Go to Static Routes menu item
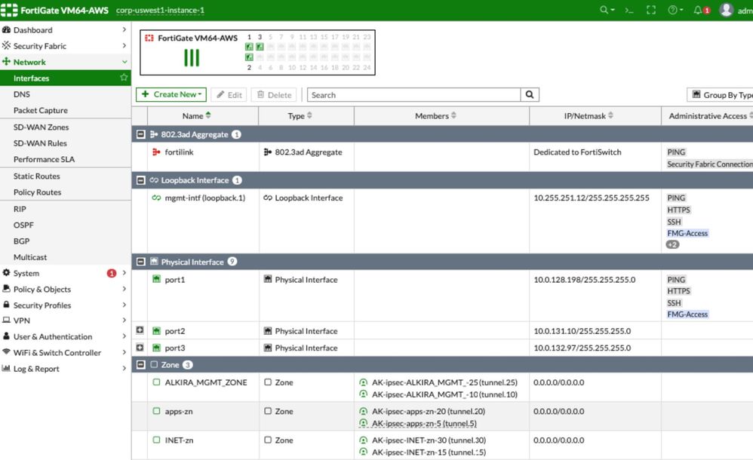Image resolution: width=753 pixels, height=460 pixels. coord(36,176)
